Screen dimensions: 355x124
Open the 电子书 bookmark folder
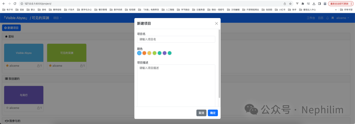pos(8,10)
